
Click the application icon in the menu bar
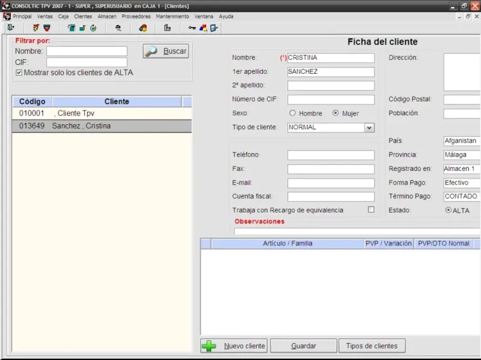tap(7, 17)
